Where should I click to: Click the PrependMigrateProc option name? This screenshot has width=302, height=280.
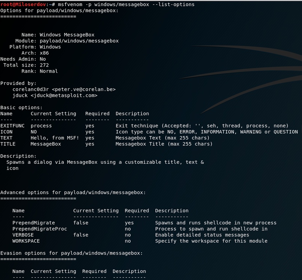(x=40, y=229)
